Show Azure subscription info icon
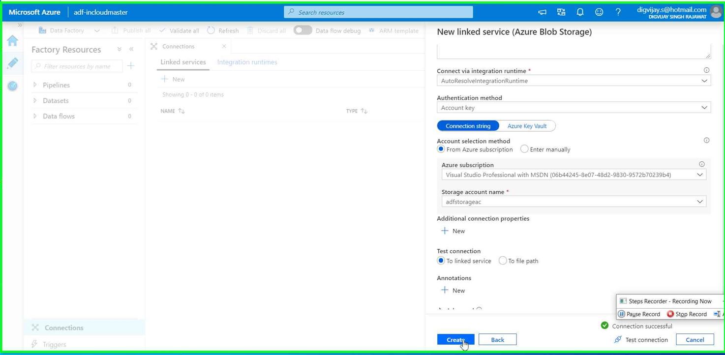Image resolution: width=725 pixels, height=355 pixels. [702, 164]
